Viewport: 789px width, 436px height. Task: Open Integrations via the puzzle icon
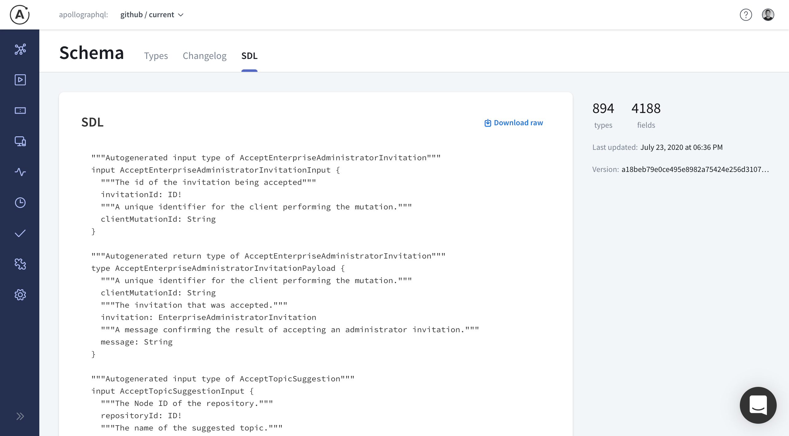(20, 264)
